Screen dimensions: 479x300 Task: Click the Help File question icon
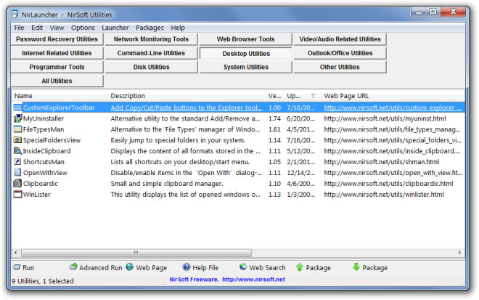pyautogui.click(x=187, y=267)
